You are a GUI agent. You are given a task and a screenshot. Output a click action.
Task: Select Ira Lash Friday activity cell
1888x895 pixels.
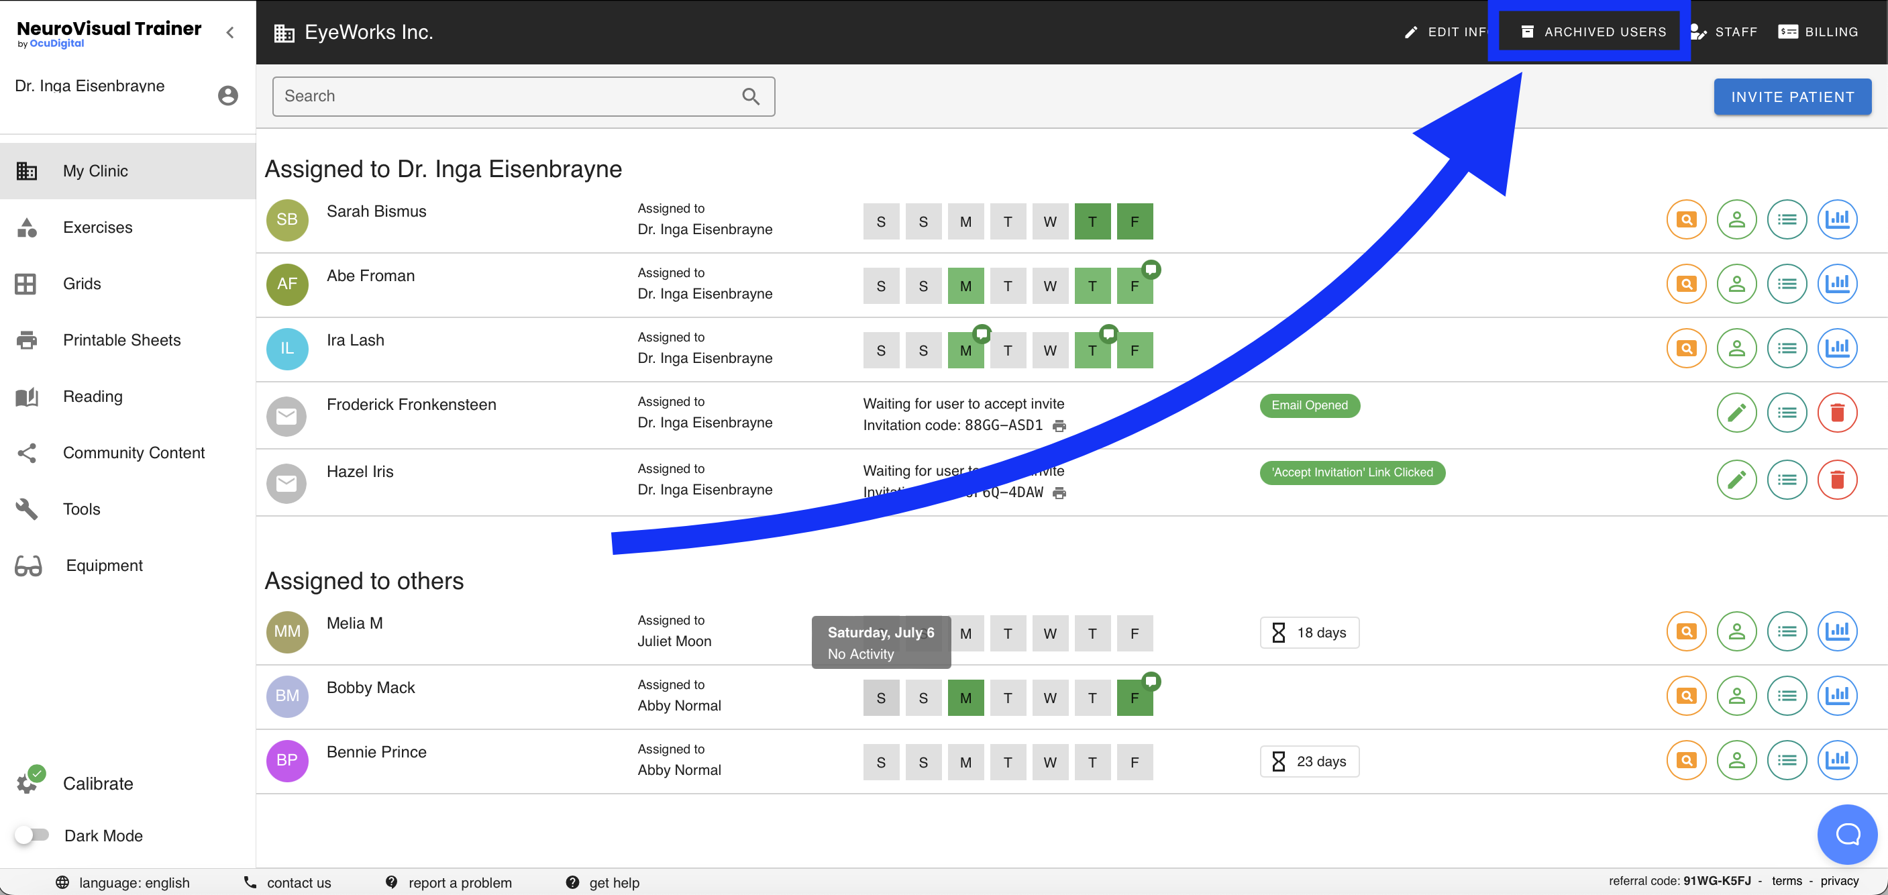pos(1135,350)
